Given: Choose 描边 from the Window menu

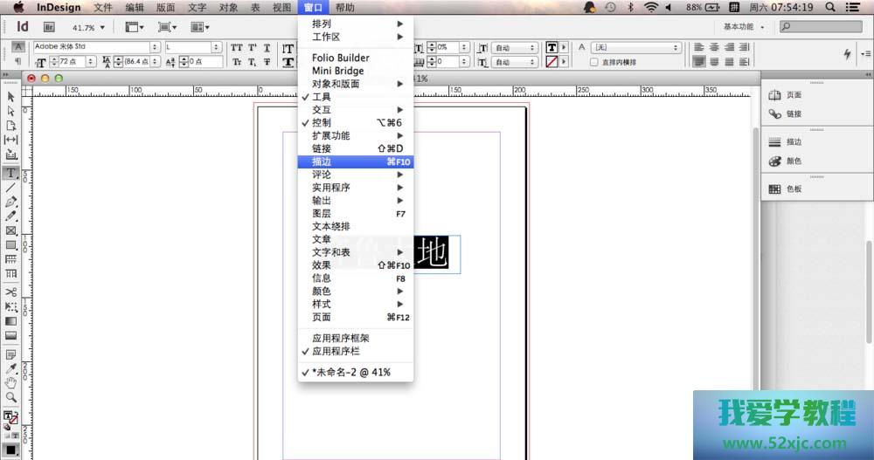Looking at the screenshot, I should (x=322, y=161).
